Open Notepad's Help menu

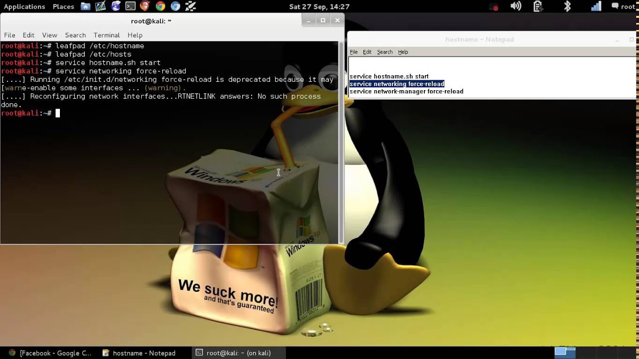click(x=403, y=52)
